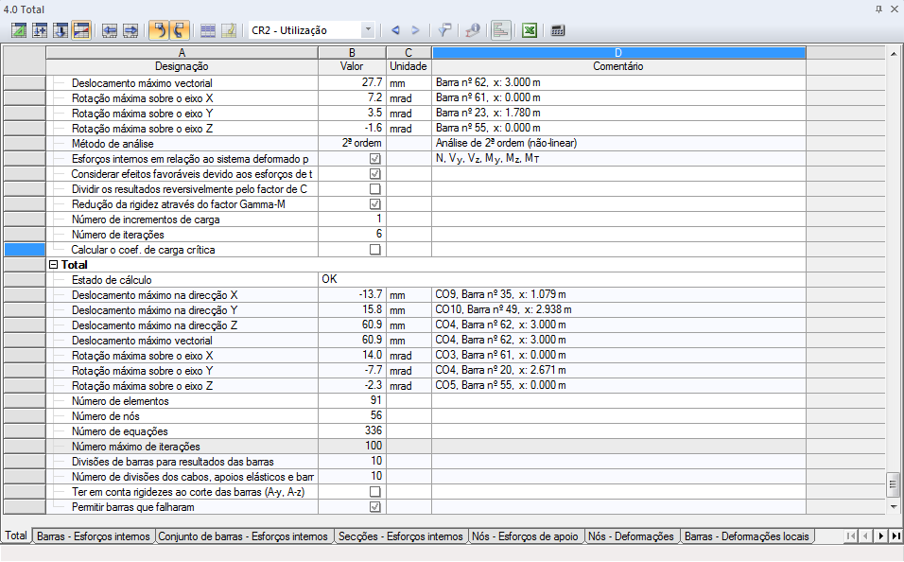
Task: Click 'Número máximo de iterações' row label
Action: 136,447
